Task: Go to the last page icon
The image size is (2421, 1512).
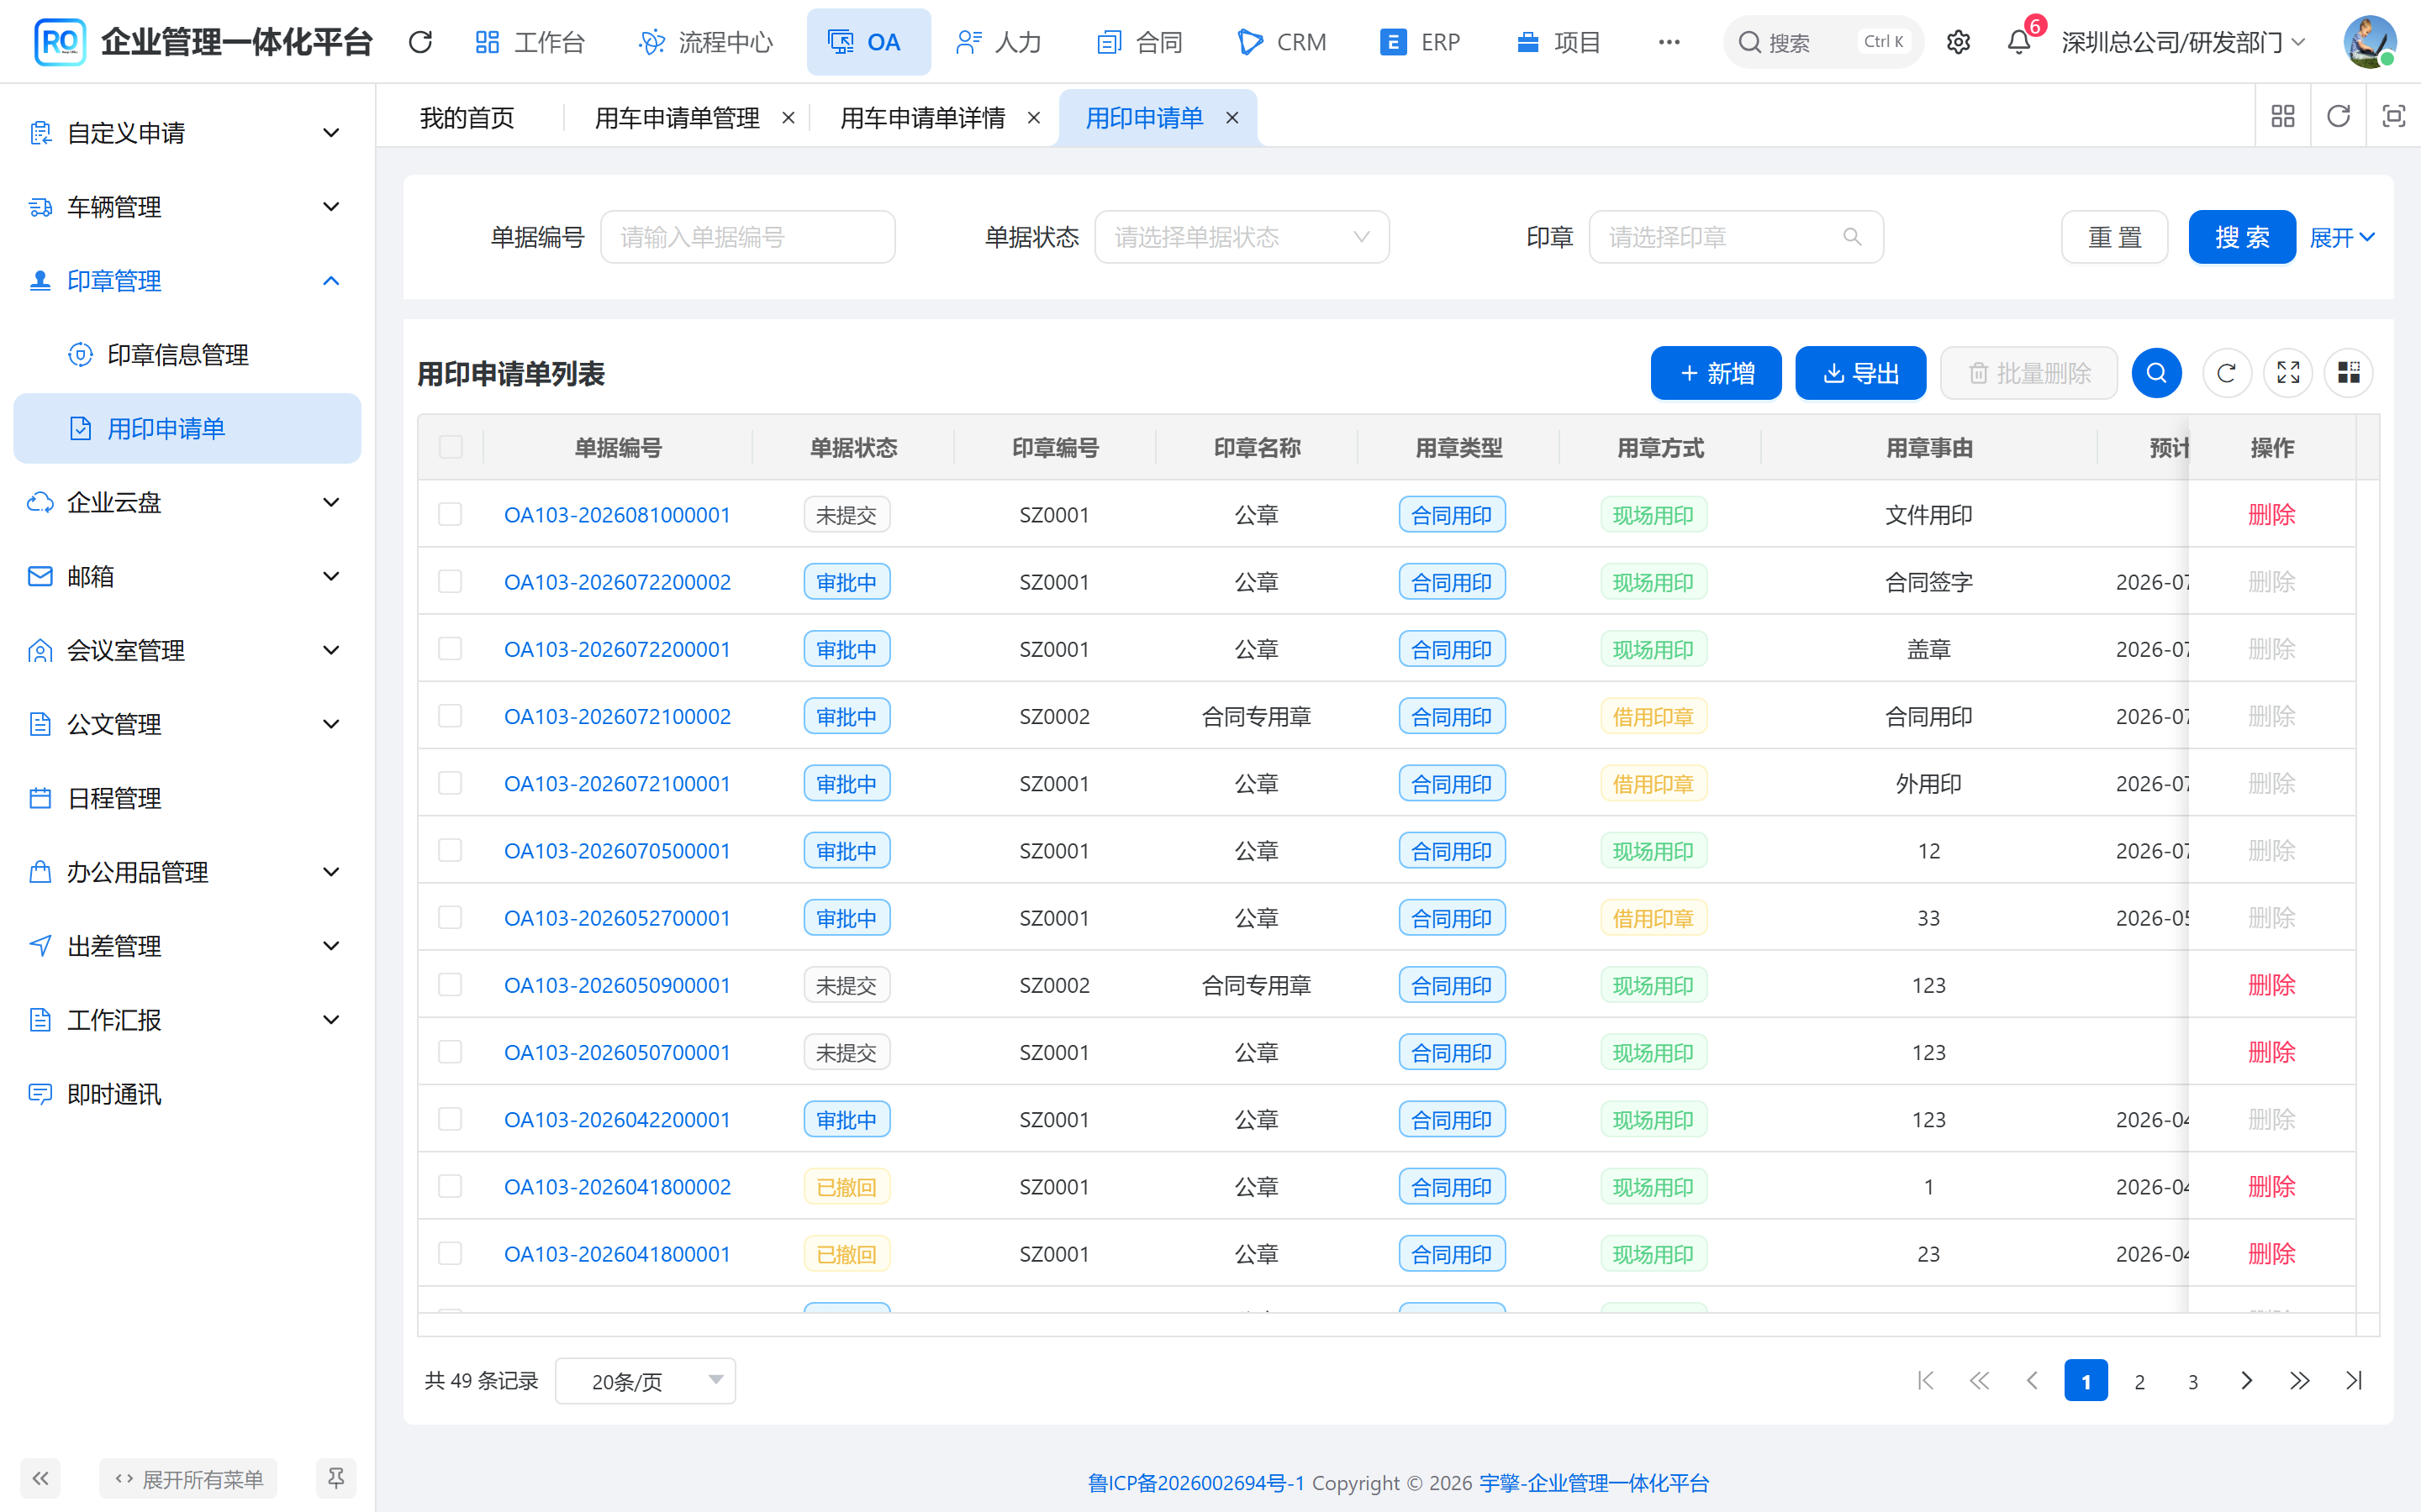Action: pos(2353,1381)
